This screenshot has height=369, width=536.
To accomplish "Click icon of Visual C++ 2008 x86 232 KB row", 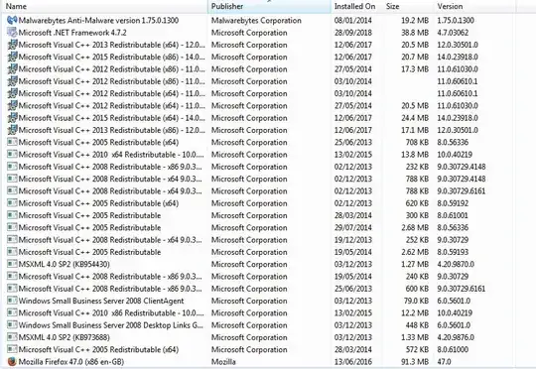I will (x=12, y=167).
